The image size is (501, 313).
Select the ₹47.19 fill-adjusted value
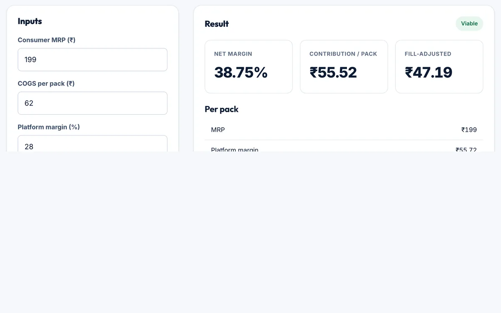(x=428, y=73)
